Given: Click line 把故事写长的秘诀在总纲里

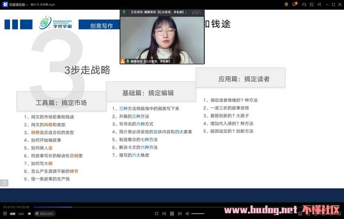Looking at the screenshot, I should coord(53,156).
